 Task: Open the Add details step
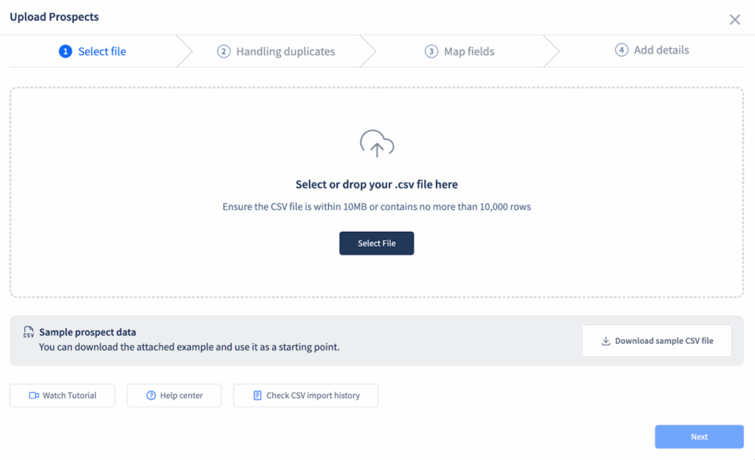[x=661, y=50]
